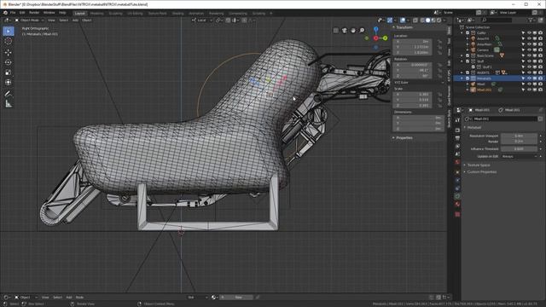
Task: Open the viewport View menu
Action: tap(51, 20)
